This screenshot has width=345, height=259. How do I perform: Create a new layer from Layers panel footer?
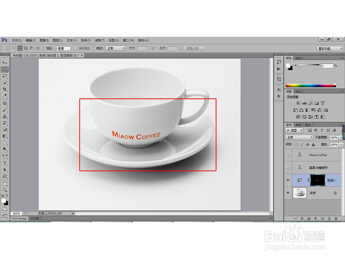[329, 218]
